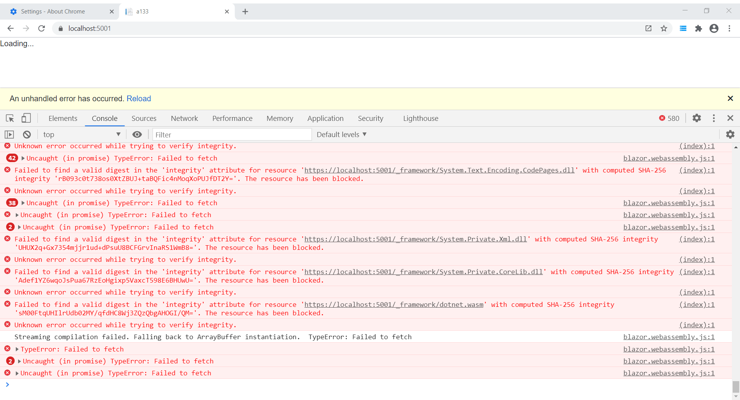Click the console Filter input field
The width and height of the screenshot is (740, 400).
point(232,134)
